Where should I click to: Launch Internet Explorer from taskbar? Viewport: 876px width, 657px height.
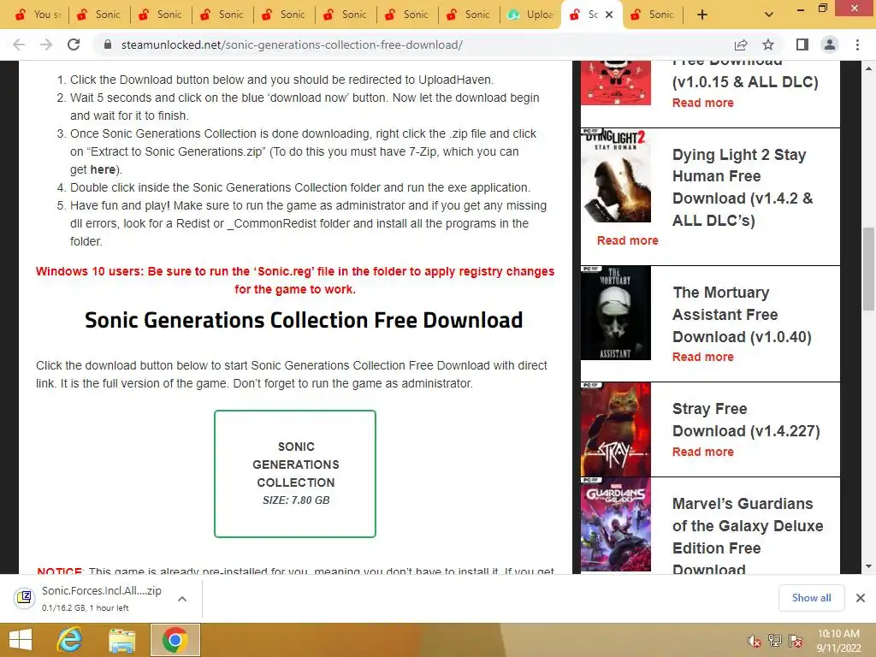[70, 640]
